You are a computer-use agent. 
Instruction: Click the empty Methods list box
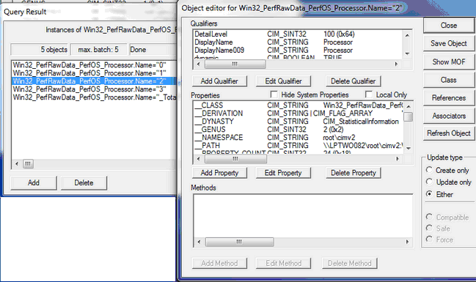coord(303,216)
